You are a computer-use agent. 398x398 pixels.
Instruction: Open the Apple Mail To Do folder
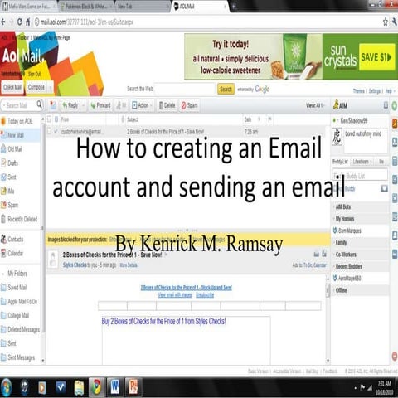20,302
